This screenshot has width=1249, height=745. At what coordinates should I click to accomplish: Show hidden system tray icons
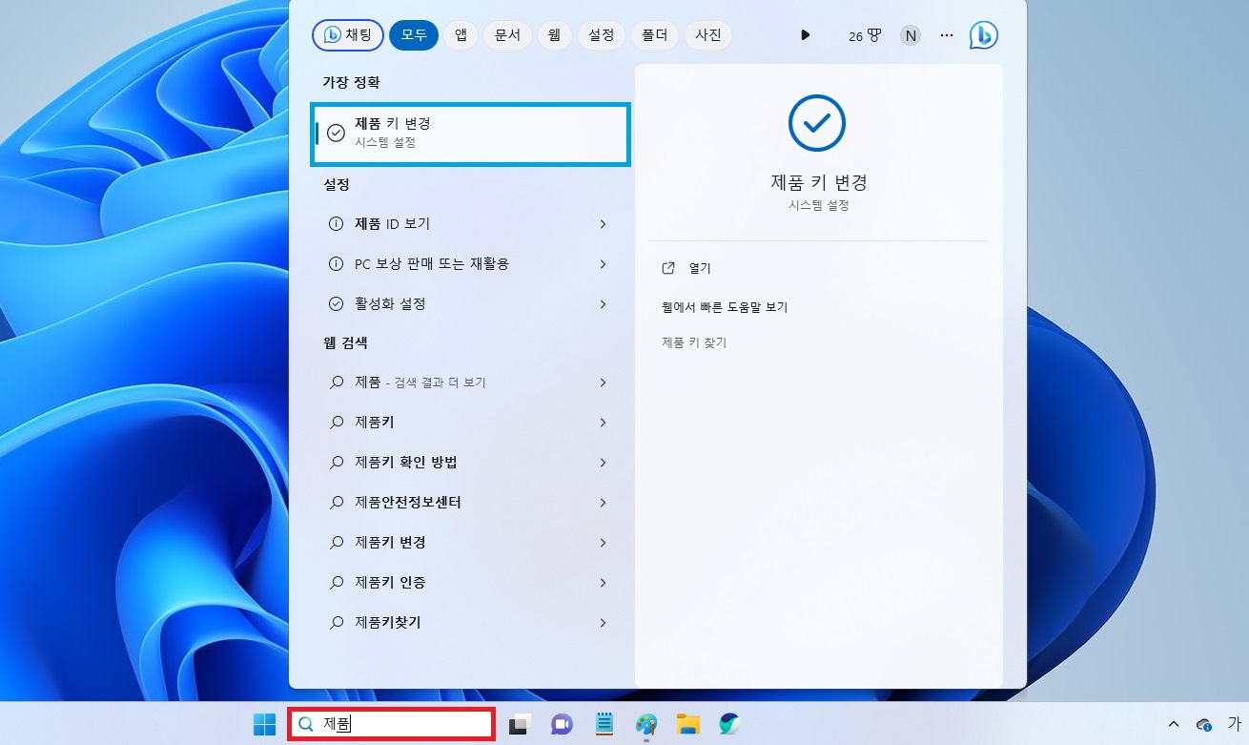(1173, 724)
